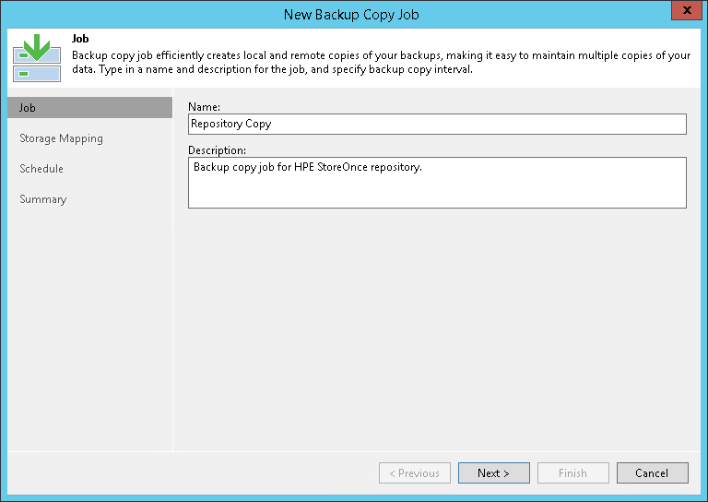Go to the Storage Mapping step
Image resolution: width=708 pixels, height=502 pixels.
pos(61,138)
